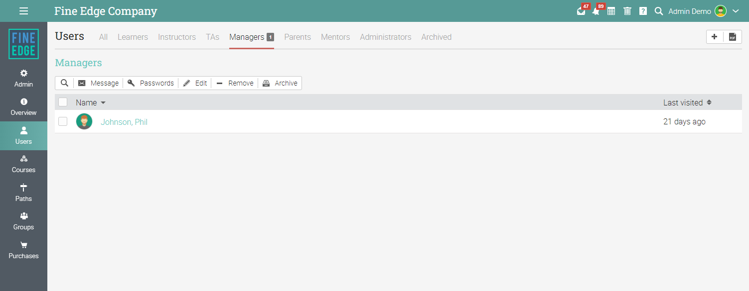Click the Message toolbar button
This screenshot has width=749, height=291.
point(99,83)
